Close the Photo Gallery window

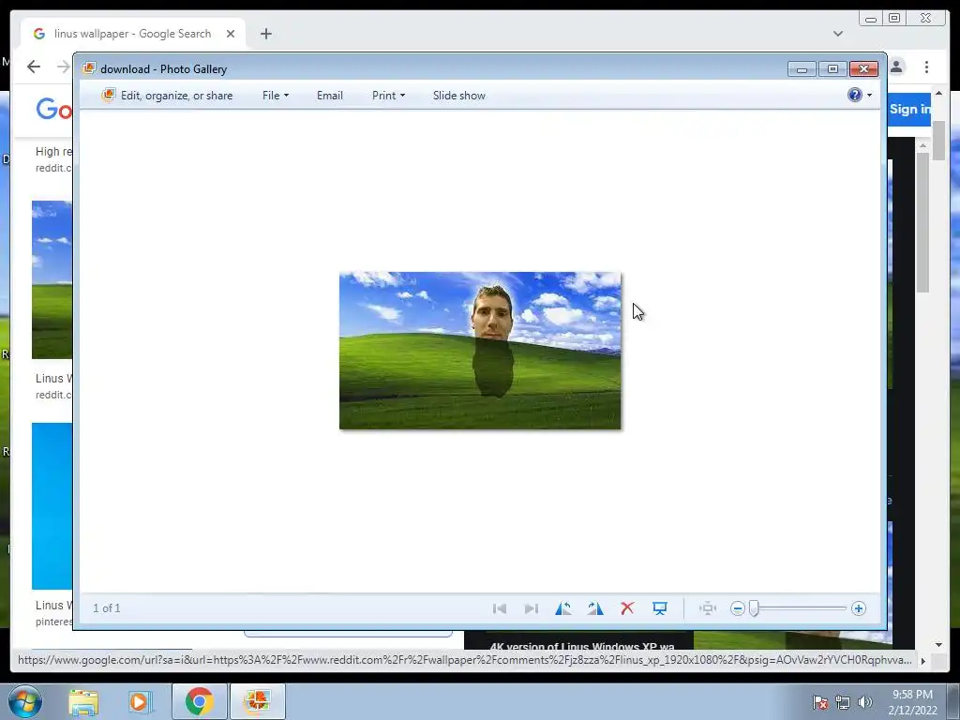[x=863, y=69]
